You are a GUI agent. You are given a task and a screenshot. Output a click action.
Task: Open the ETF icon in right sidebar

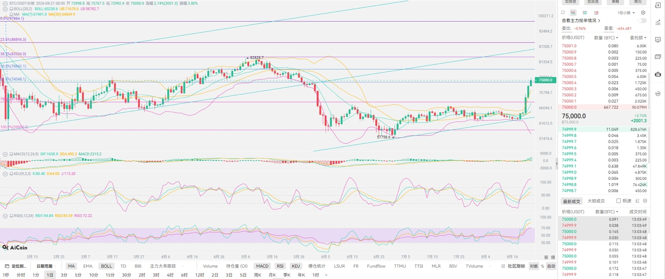pos(658,57)
